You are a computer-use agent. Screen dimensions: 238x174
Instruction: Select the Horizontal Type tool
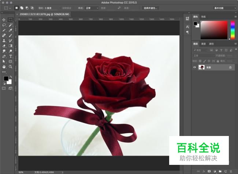(x=11, y=57)
